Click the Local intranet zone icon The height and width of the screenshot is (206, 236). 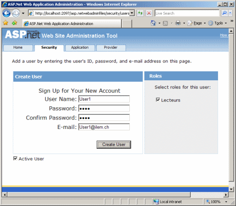tap(156, 202)
